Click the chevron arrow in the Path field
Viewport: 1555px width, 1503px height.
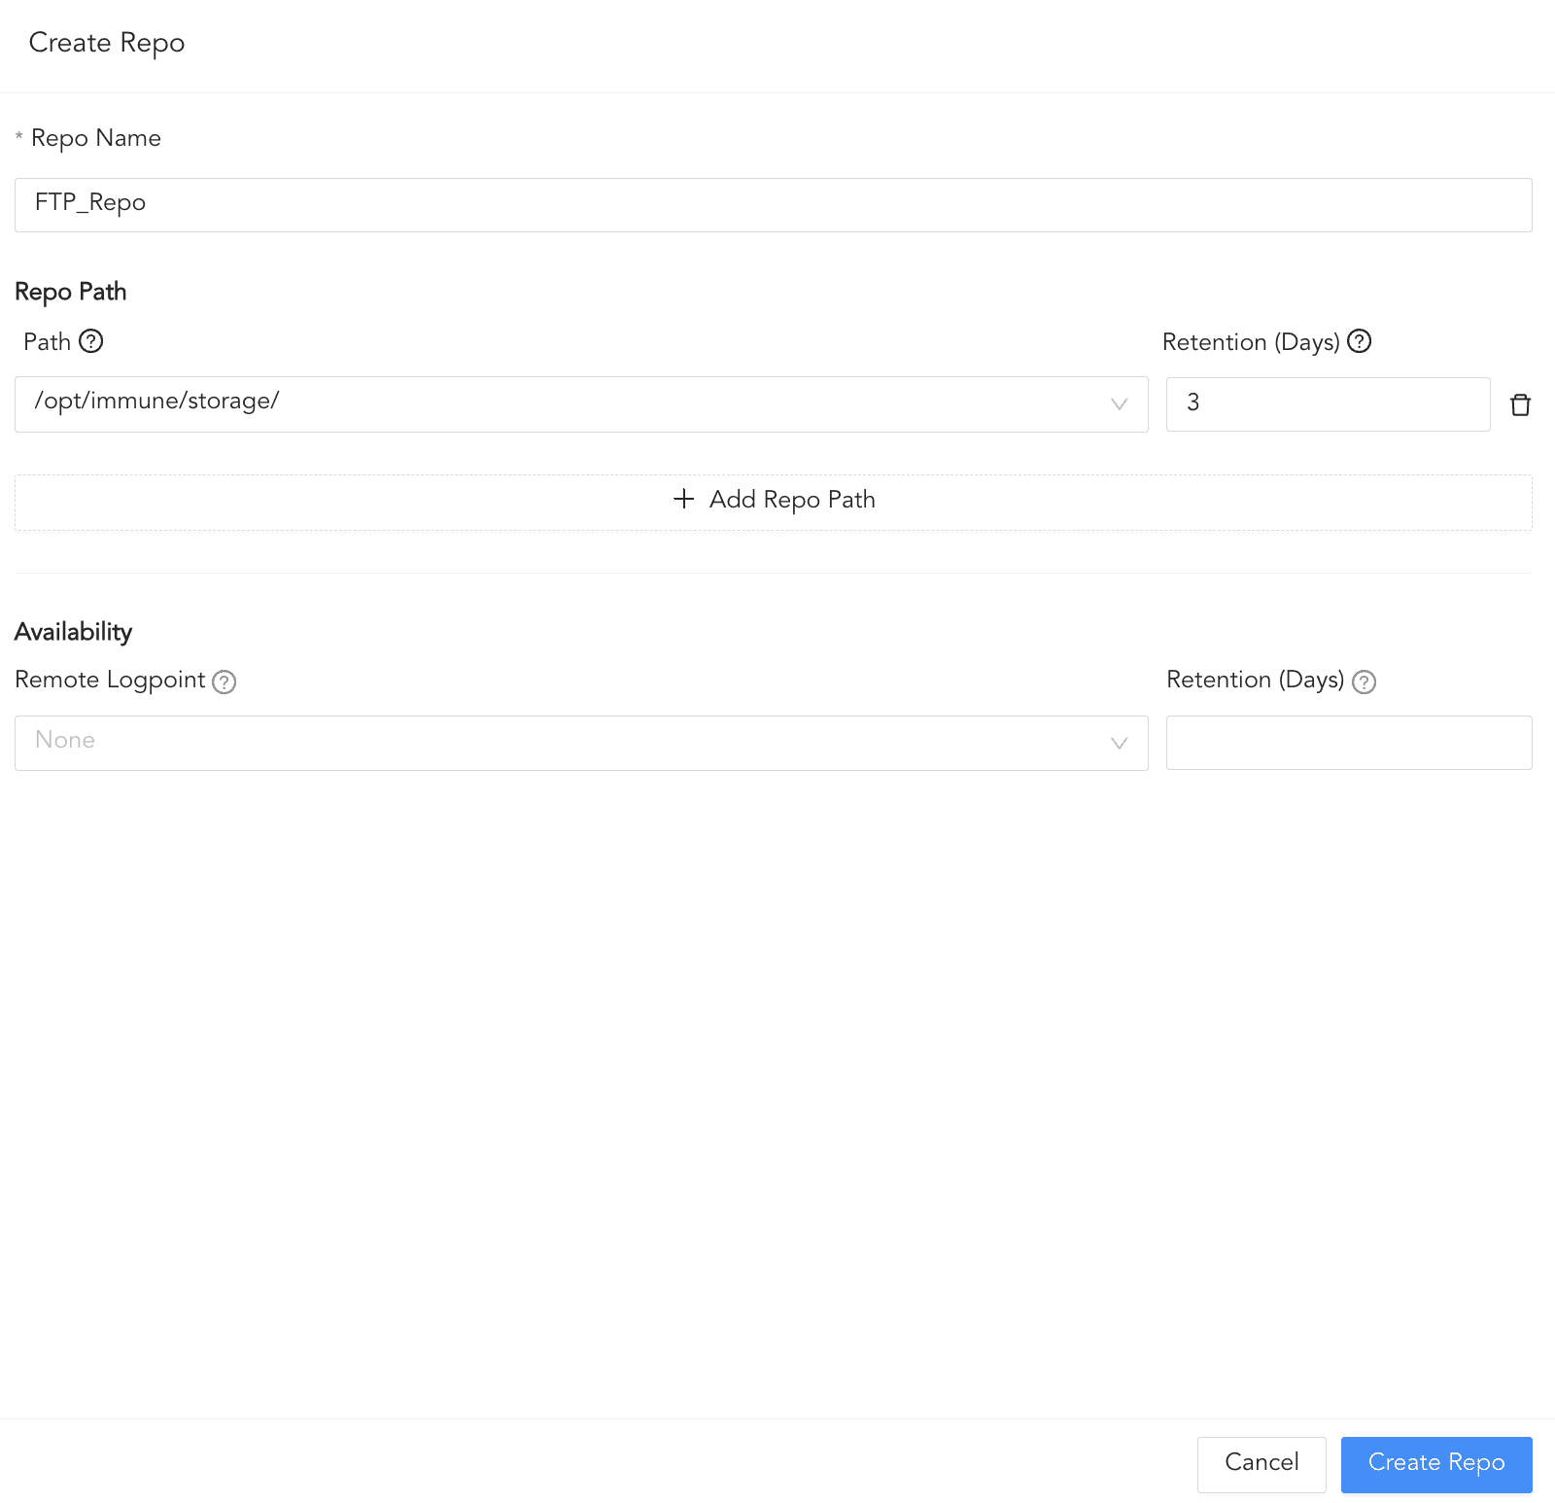coord(1119,404)
